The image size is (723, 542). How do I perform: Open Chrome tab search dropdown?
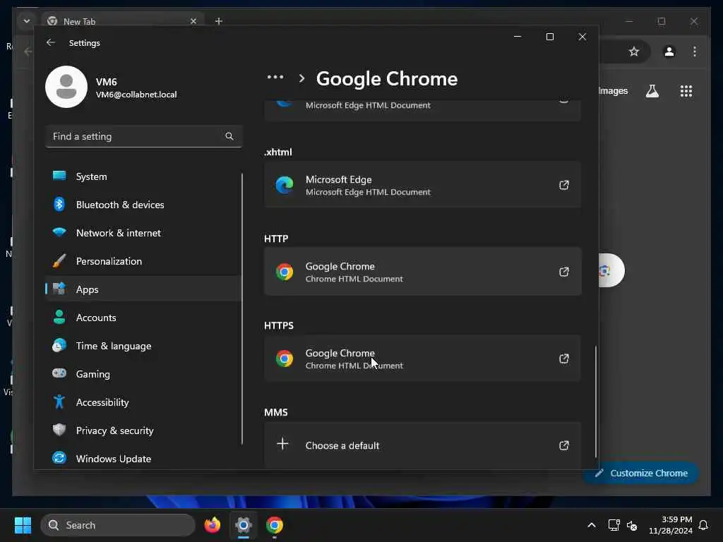click(27, 20)
